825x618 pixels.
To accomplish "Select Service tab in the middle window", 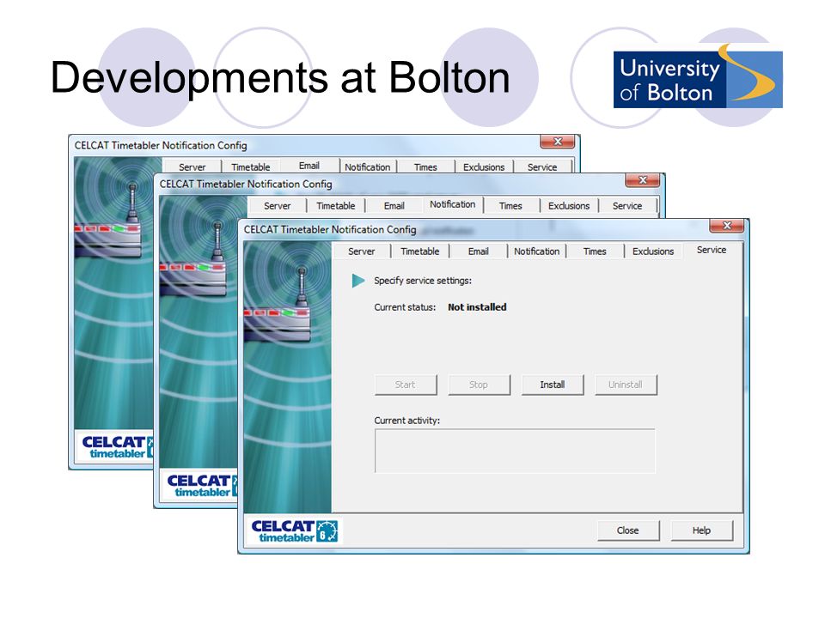I will coord(627,206).
